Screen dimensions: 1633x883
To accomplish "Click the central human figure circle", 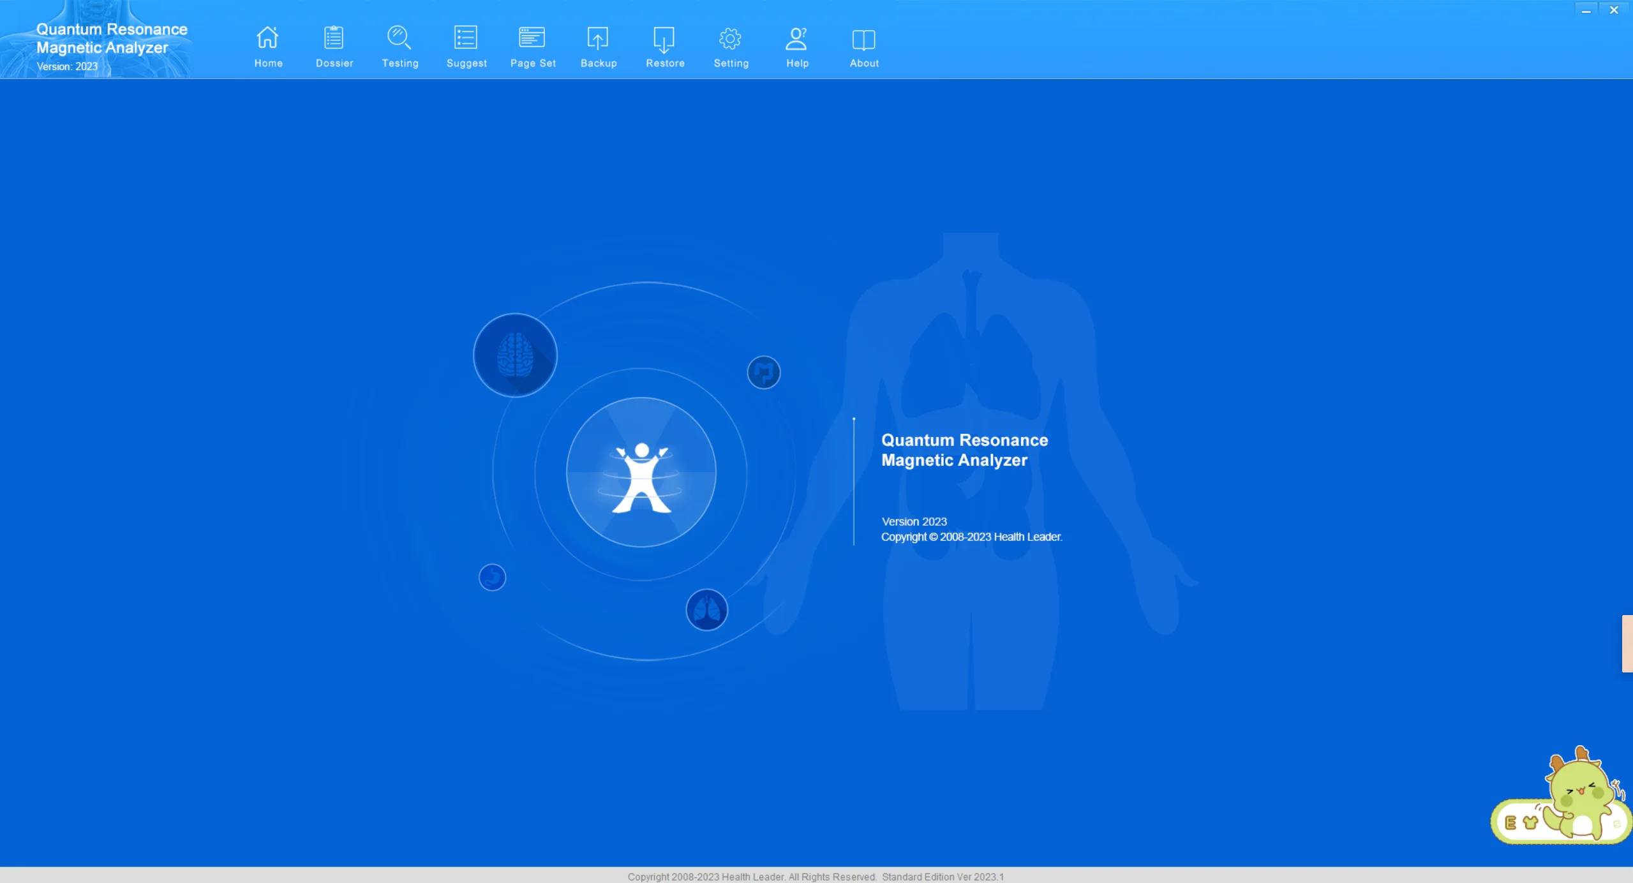I will [x=641, y=473].
